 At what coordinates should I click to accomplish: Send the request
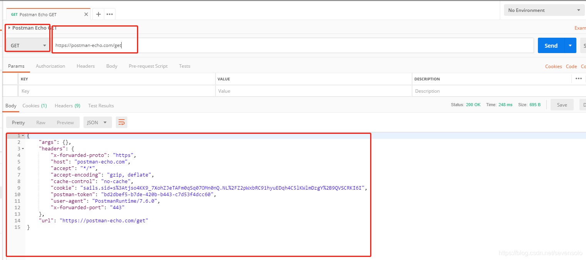point(551,45)
